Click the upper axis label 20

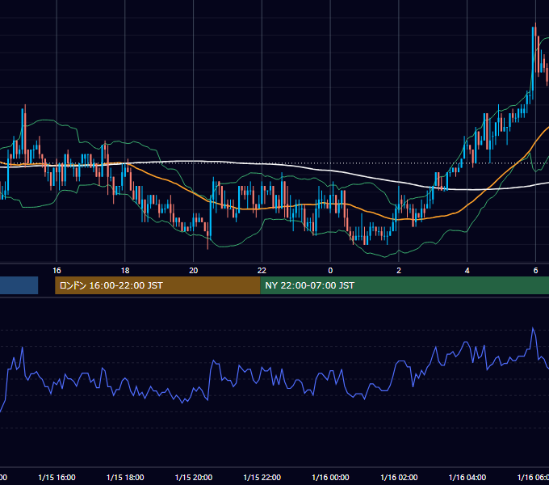pyautogui.click(x=193, y=271)
